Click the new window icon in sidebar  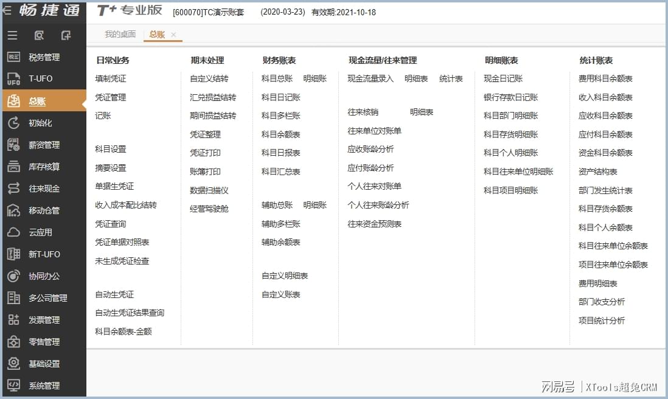[66, 35]
